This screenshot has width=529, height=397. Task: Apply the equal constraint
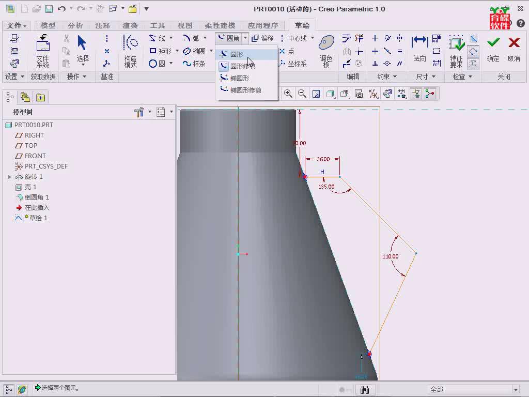[x=400, y=51]
